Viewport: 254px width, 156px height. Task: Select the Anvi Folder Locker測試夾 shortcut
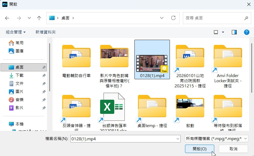pos(227,57)
